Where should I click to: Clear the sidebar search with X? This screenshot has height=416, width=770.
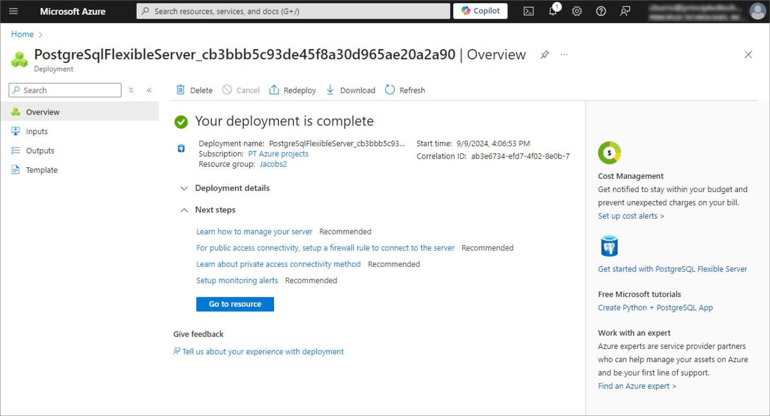tap(131, 90)
